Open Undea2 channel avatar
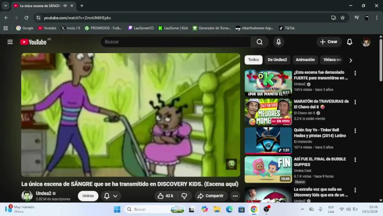 point(27,196)
